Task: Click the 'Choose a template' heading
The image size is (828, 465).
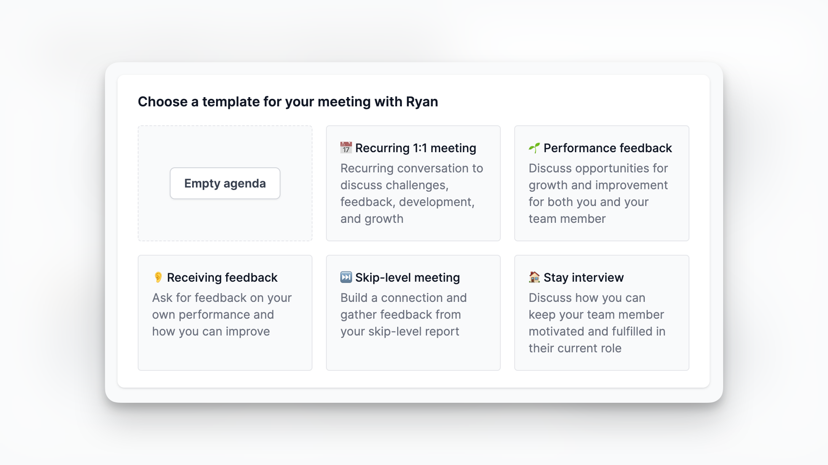Action: [x=288, y=102]
